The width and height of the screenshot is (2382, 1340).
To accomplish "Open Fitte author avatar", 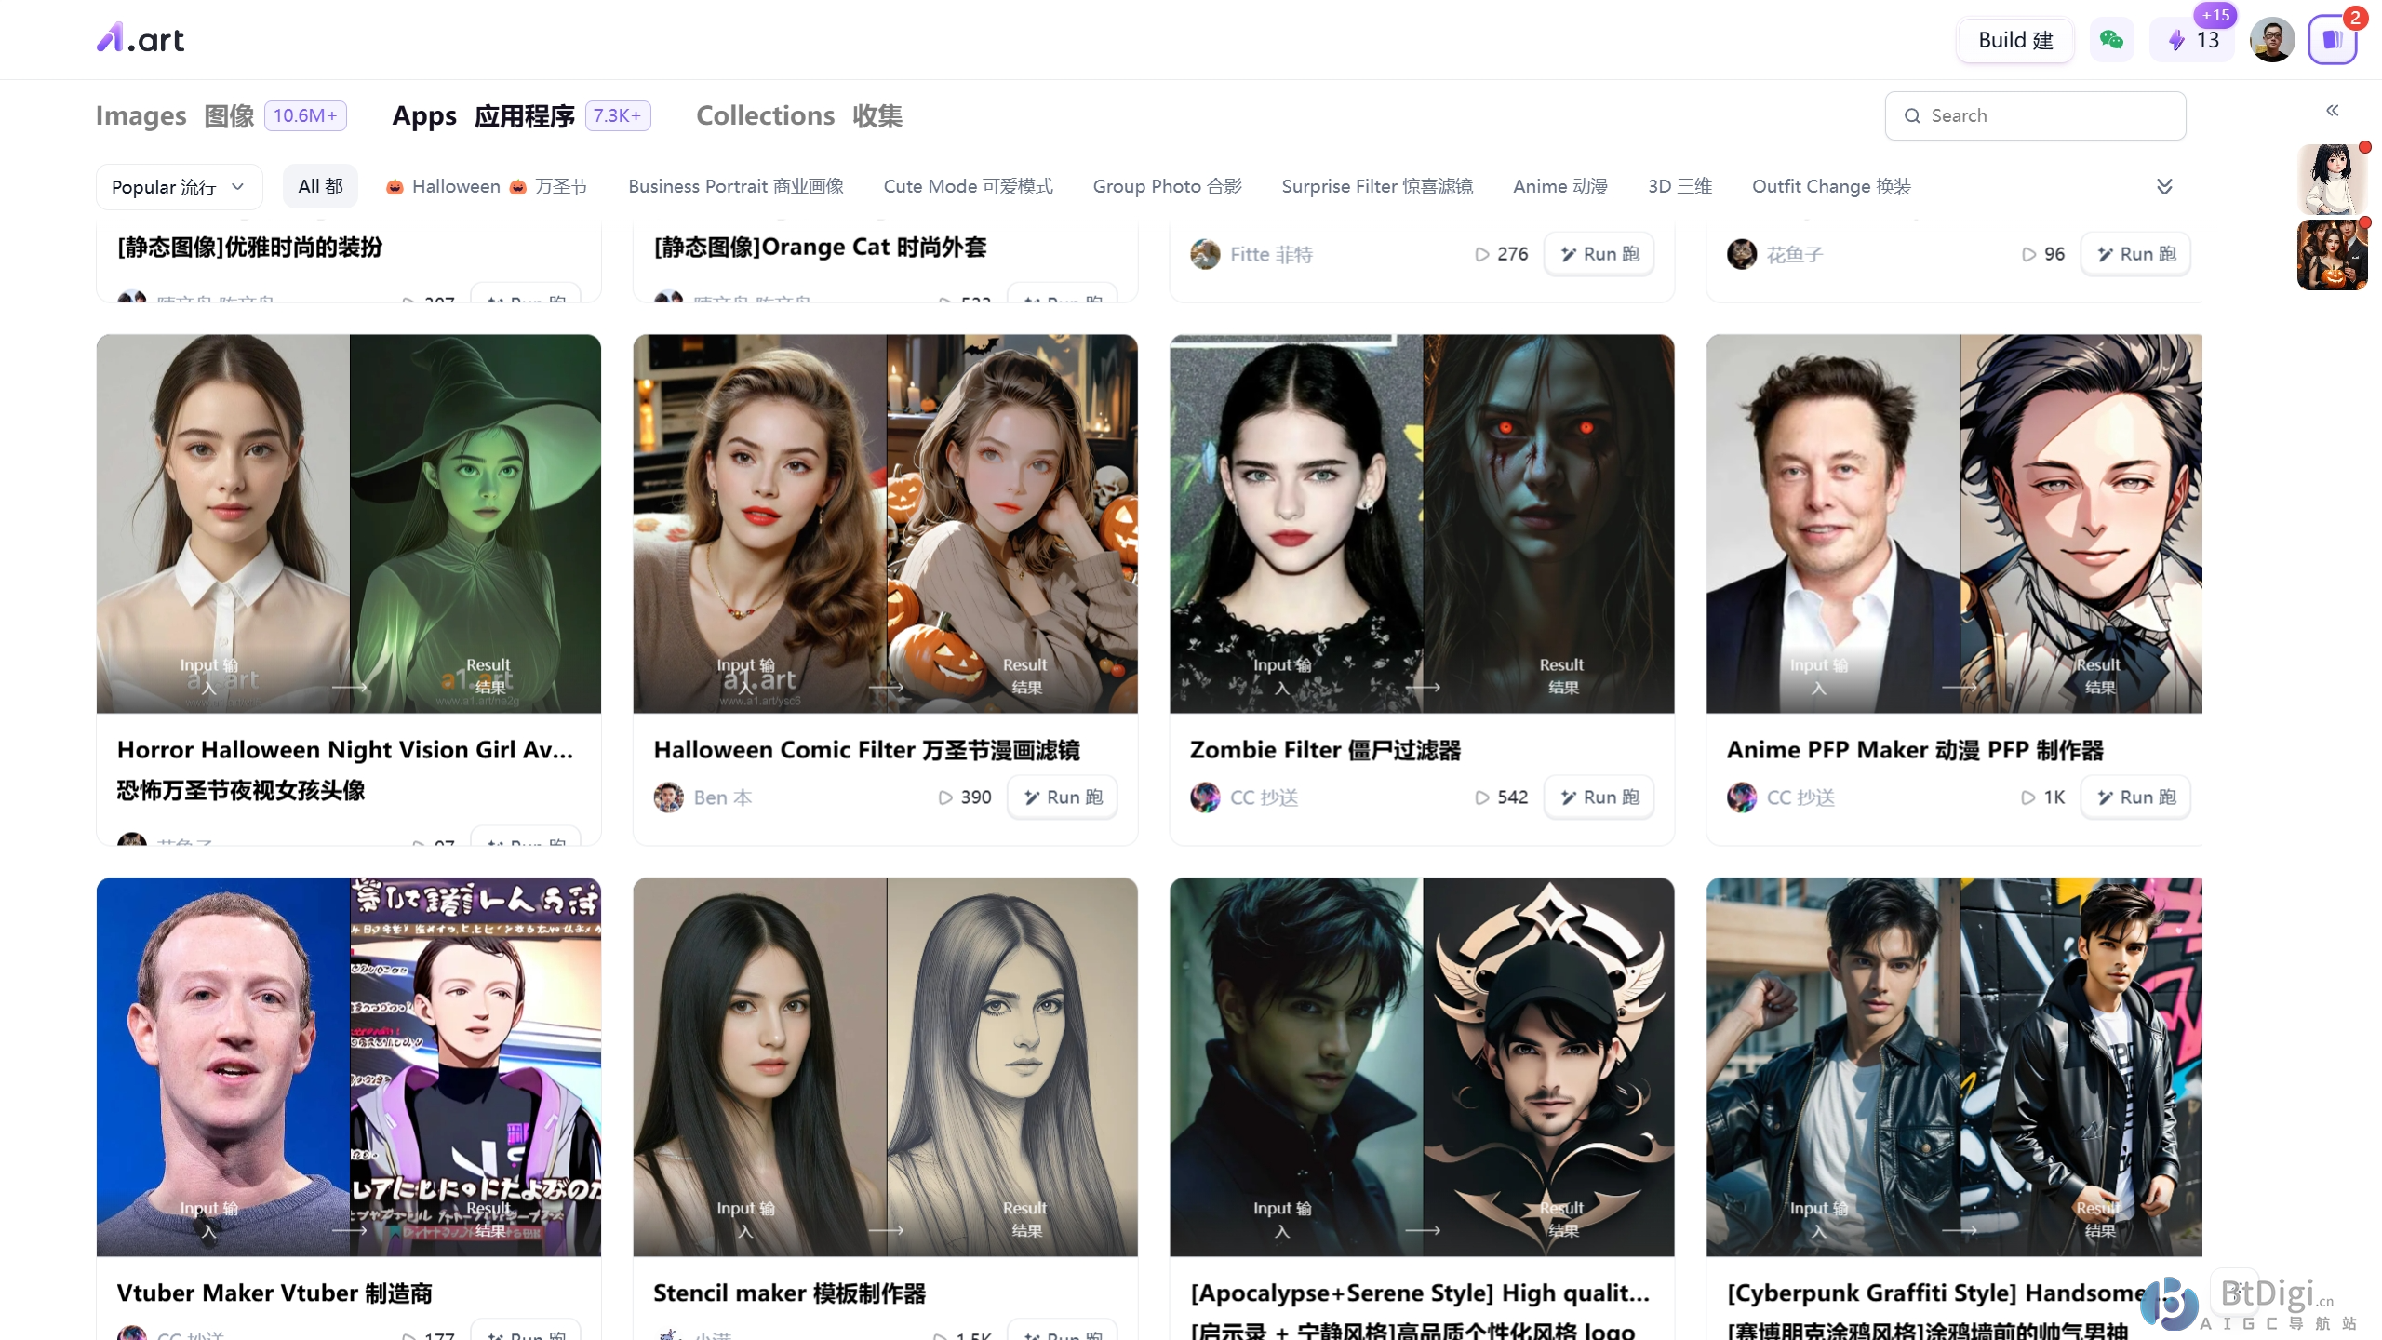I will tap(1205, 254).
